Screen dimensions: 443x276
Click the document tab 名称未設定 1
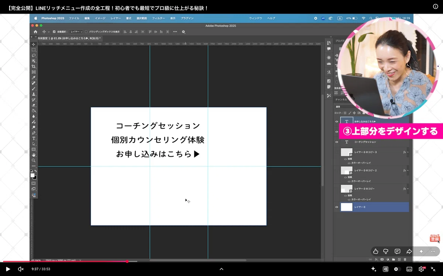pyautogui.click(x=69, y=38)
